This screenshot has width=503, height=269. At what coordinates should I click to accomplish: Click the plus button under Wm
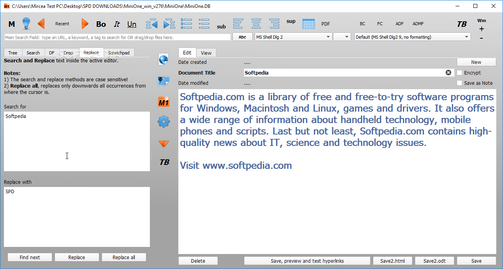[x=481, y=29]
